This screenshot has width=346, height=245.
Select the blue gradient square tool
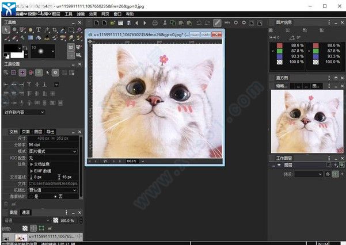point(31,38)
